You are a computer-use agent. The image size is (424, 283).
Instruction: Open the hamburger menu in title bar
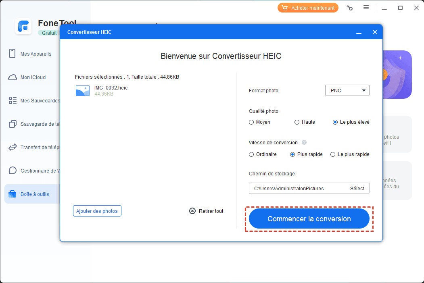(x=366, y=8)
